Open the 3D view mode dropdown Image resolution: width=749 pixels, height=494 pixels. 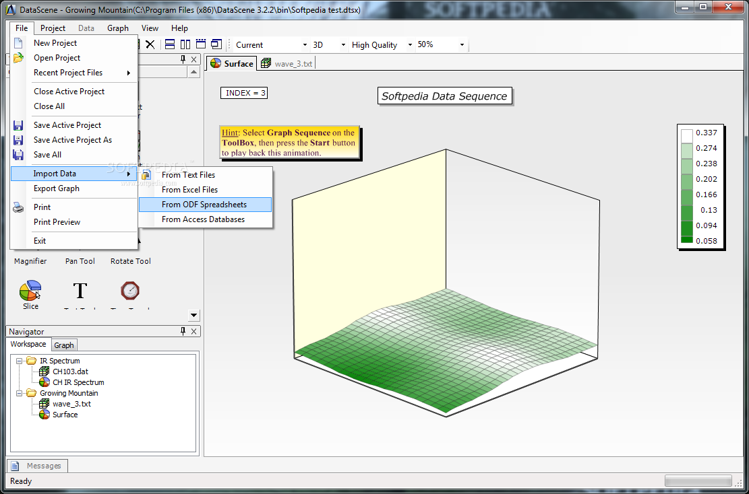pyautogui.click(x=343, y=45)
